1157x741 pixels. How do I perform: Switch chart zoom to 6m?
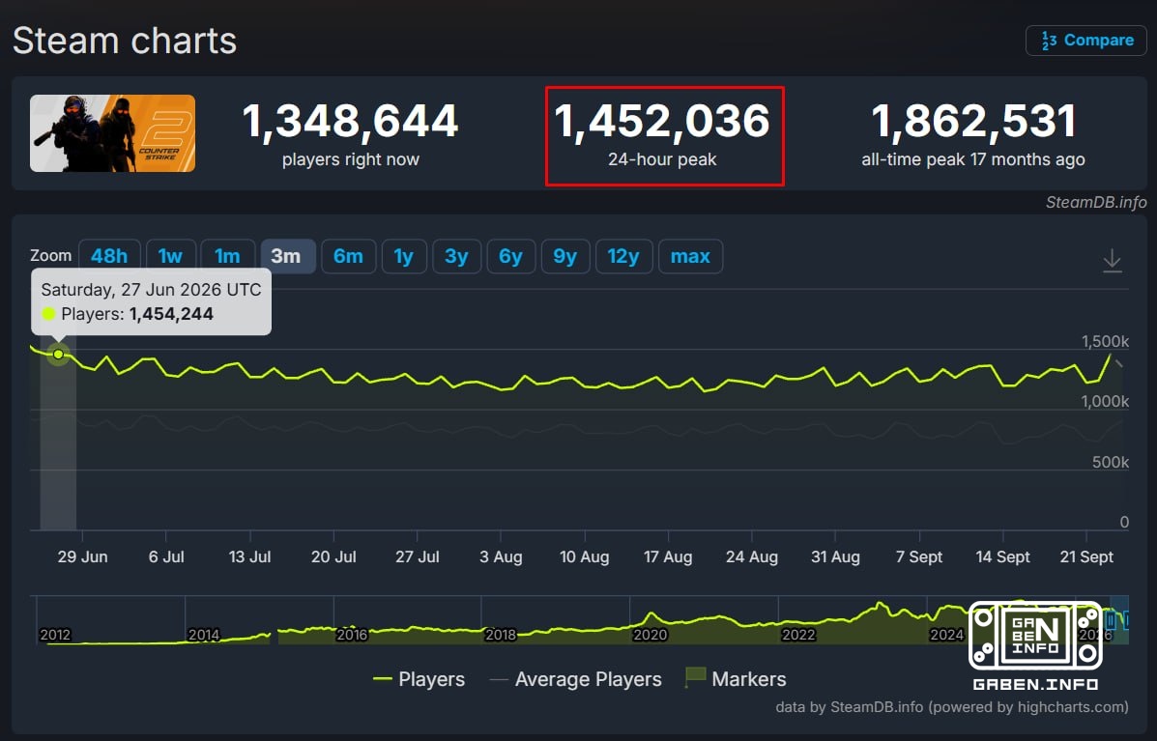coord(348,257)
